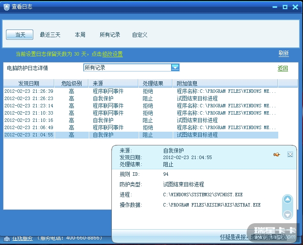Viewport: 303px width, 245px height.
Task: Click 自我保护 in the 21:26:23 row
Action: pos(103,98)
